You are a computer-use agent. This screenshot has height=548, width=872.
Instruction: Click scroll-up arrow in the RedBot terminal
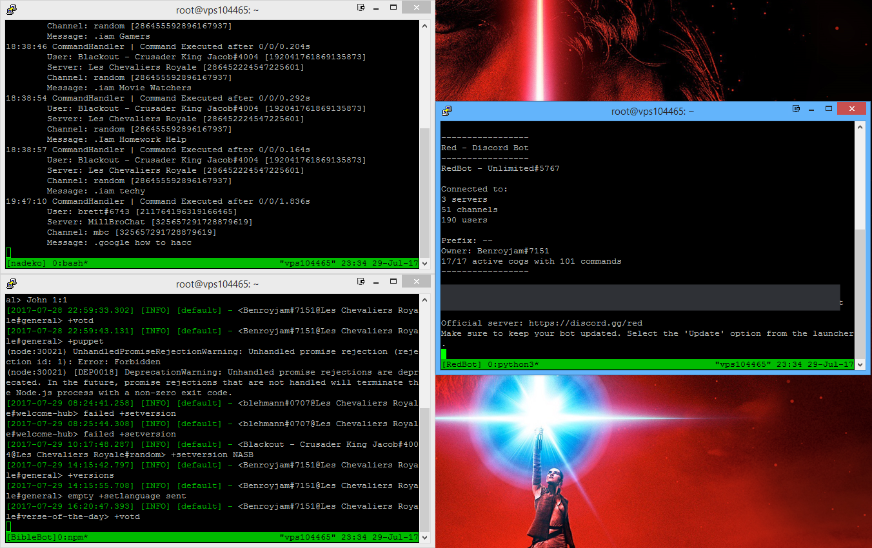(x=860, y=128)
